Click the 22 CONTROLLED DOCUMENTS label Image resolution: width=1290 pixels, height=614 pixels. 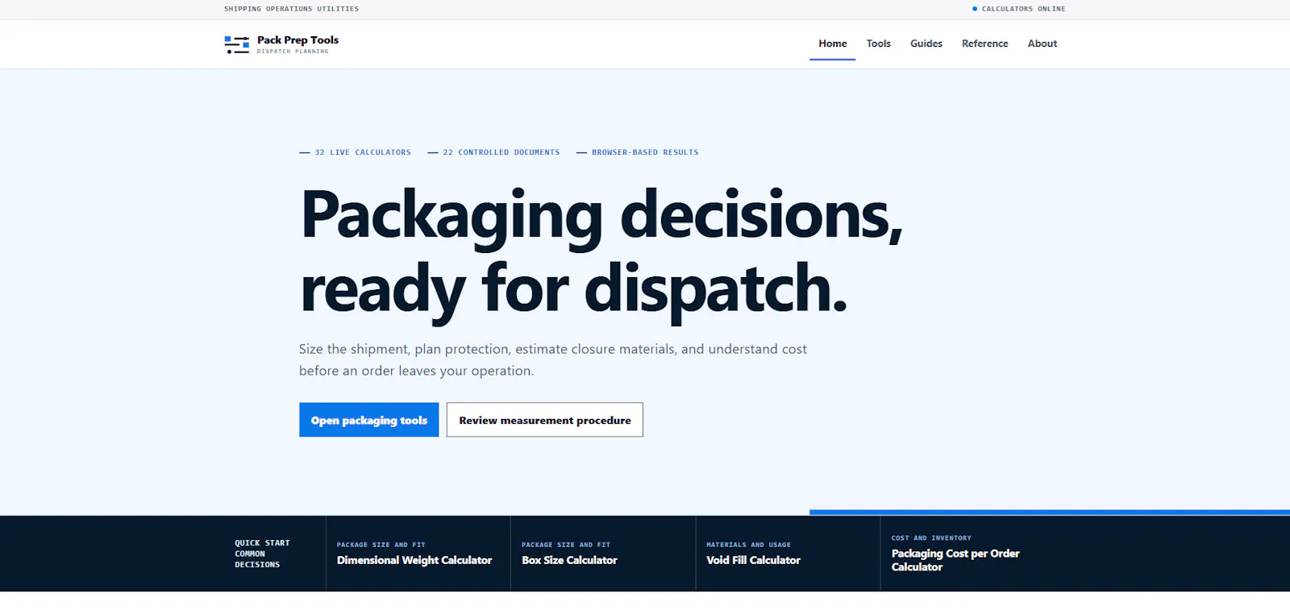tap(501, 152)
